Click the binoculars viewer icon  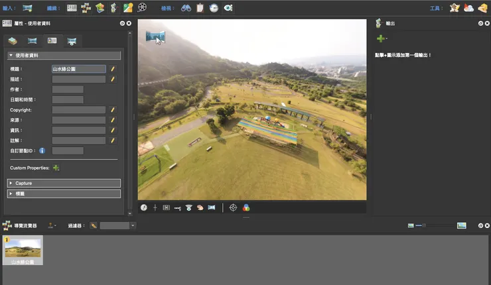click(x=186, y=8)
